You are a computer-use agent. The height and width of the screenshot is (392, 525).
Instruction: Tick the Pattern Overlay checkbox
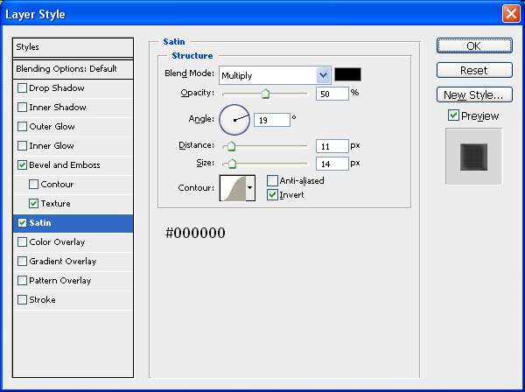pyautogui.click(x=22, y=281)
